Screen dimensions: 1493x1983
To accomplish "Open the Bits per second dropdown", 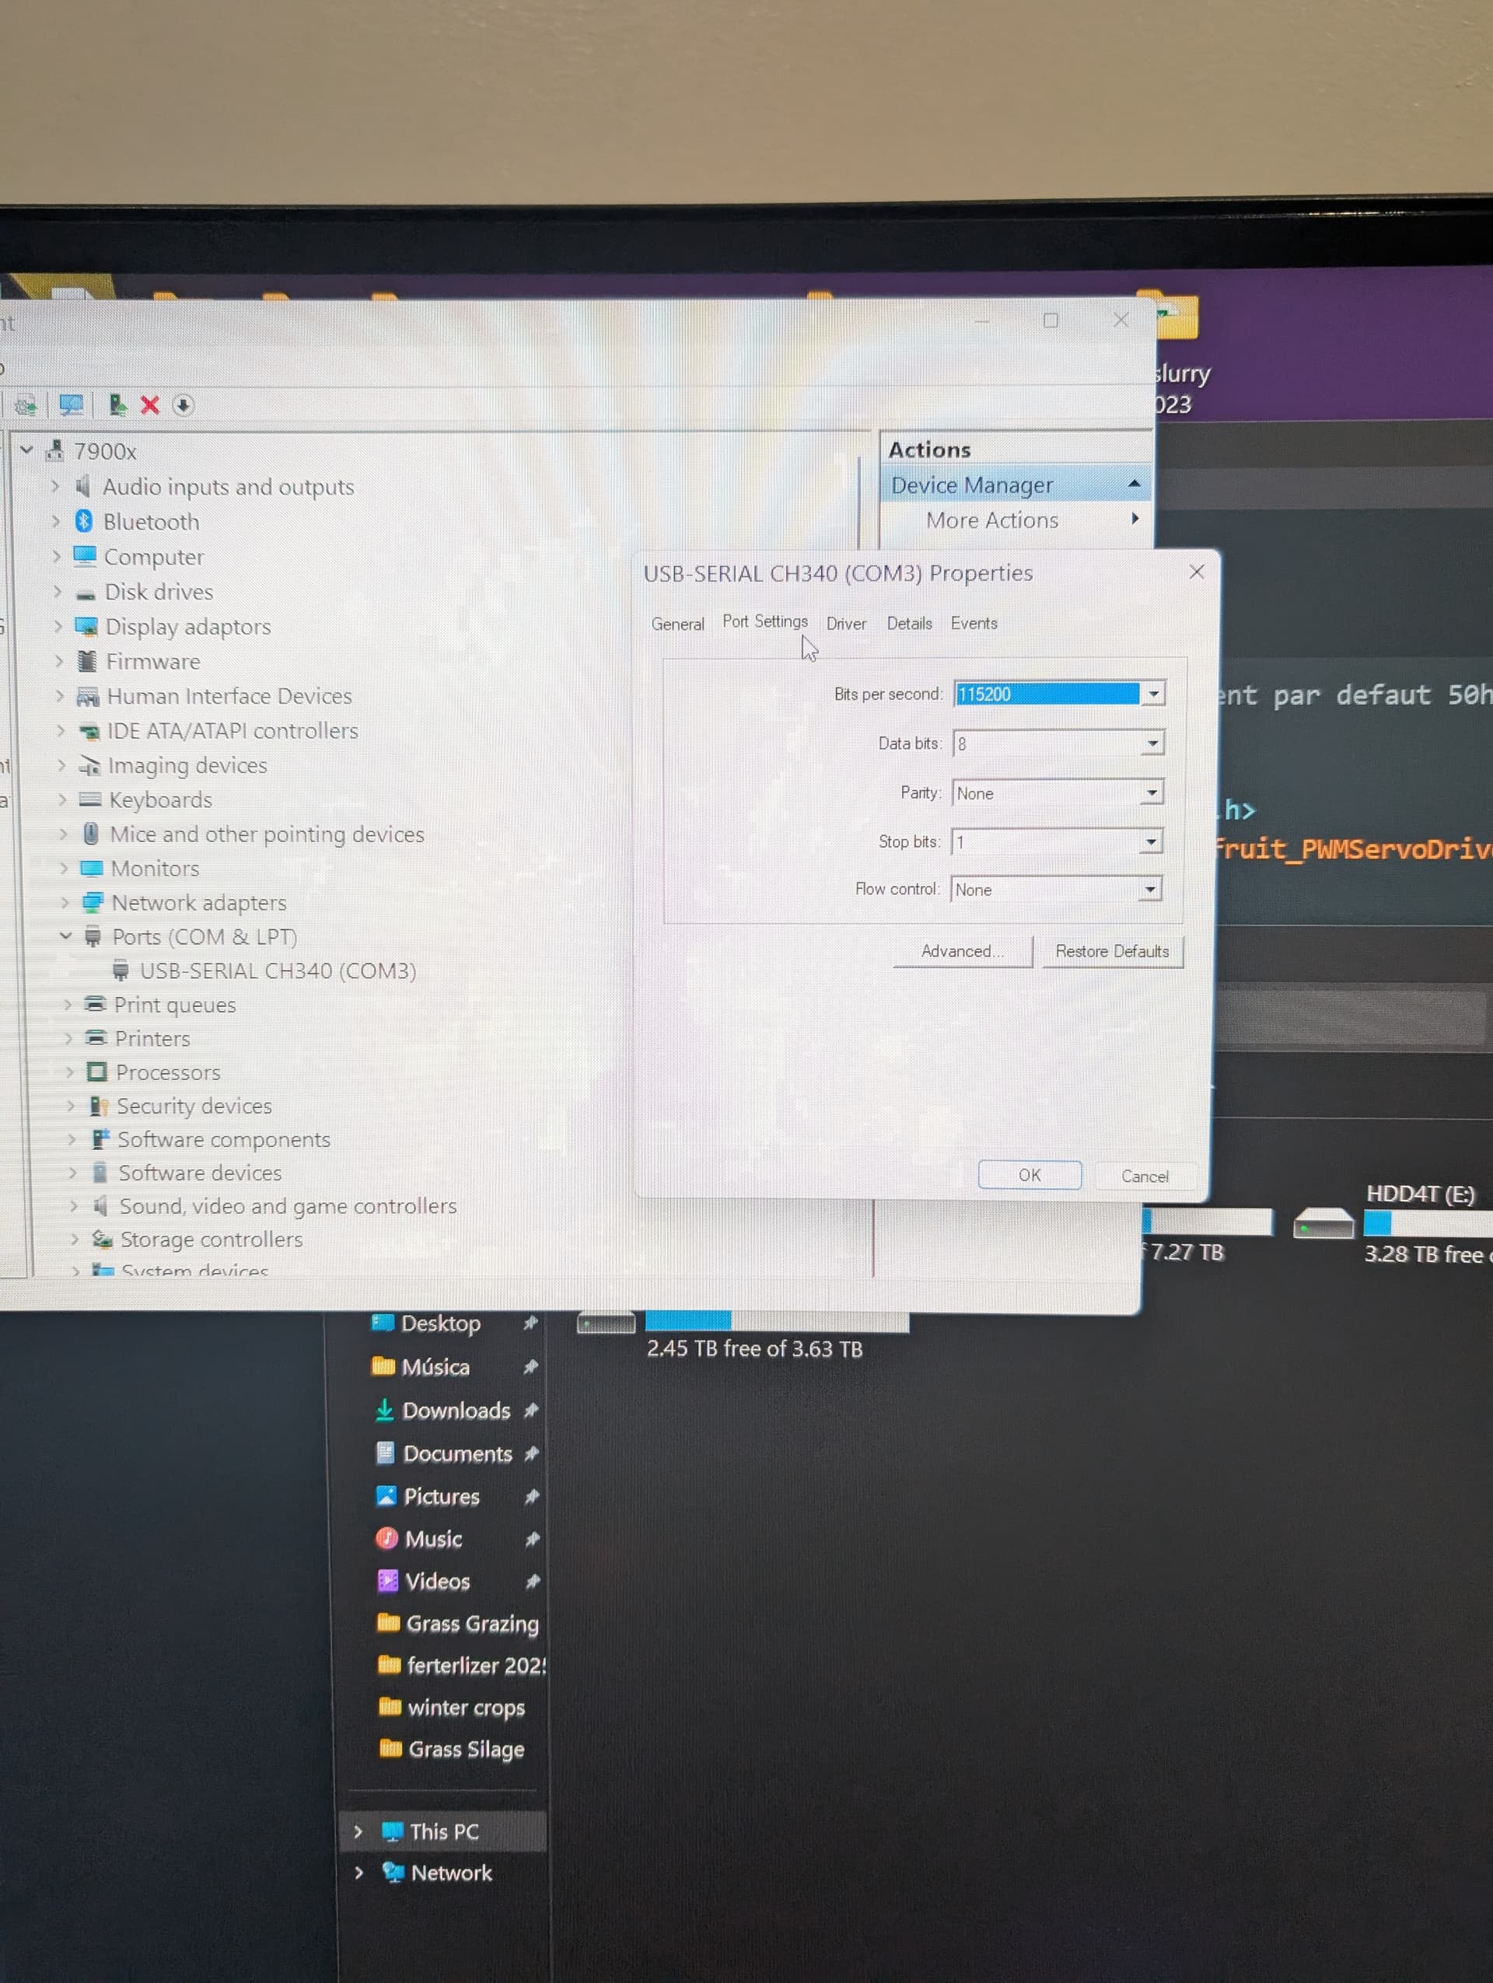I will (1152, 694).
